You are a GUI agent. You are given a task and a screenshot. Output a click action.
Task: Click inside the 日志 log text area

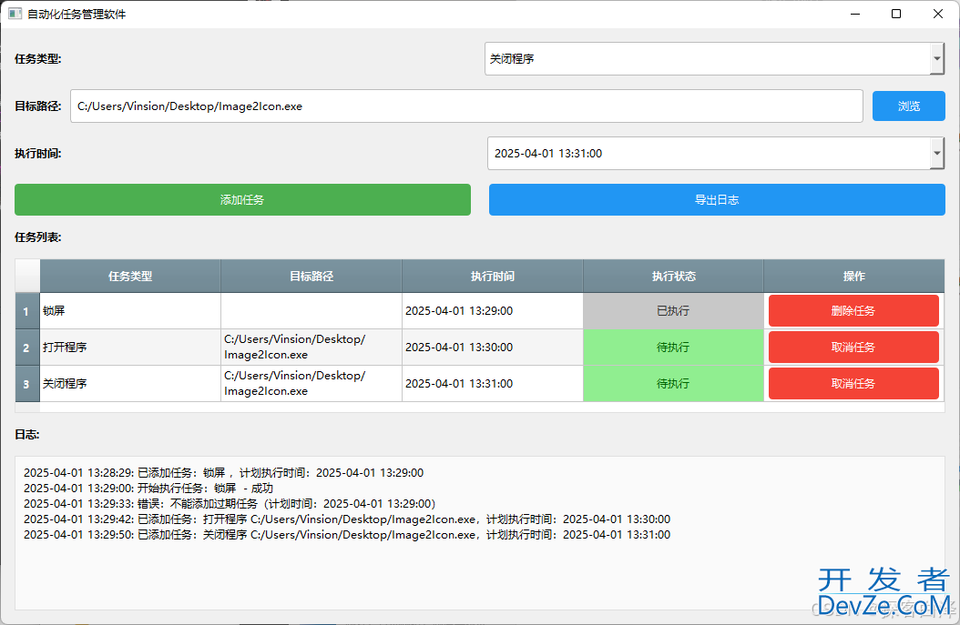tap(479, 564)
